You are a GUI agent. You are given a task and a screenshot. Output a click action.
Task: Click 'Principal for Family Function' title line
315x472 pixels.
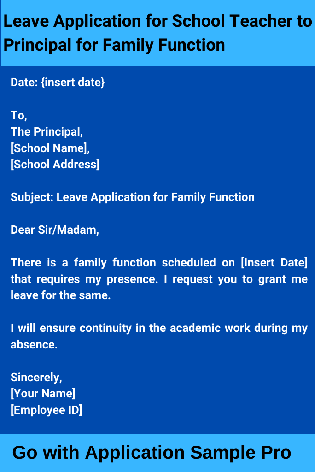tap(114, 45)
